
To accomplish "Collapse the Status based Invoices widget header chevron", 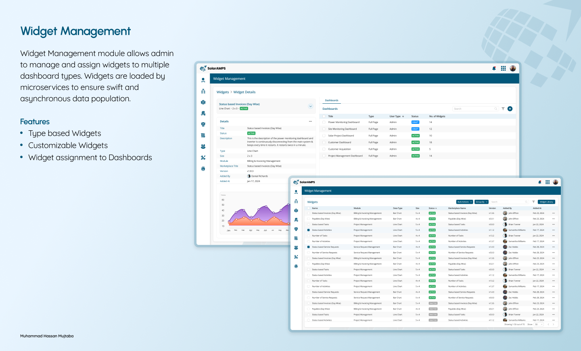I will pos(310,106).
